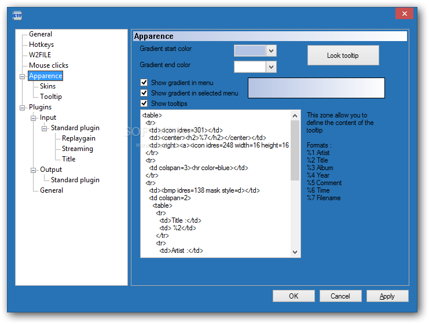Open Replaygain plugin settings
The image size is (429, 324).
(x=79, y=138)
